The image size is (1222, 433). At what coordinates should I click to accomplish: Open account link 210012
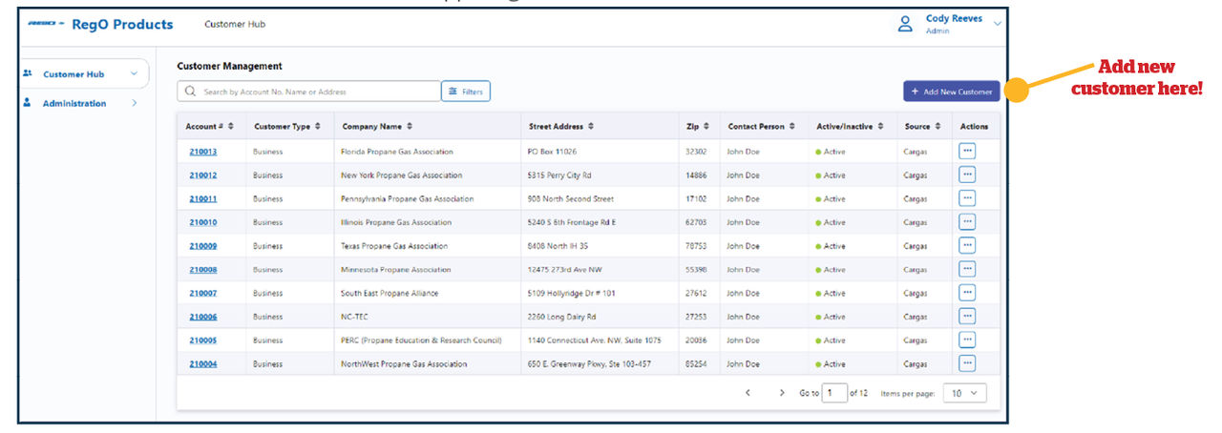203,175
